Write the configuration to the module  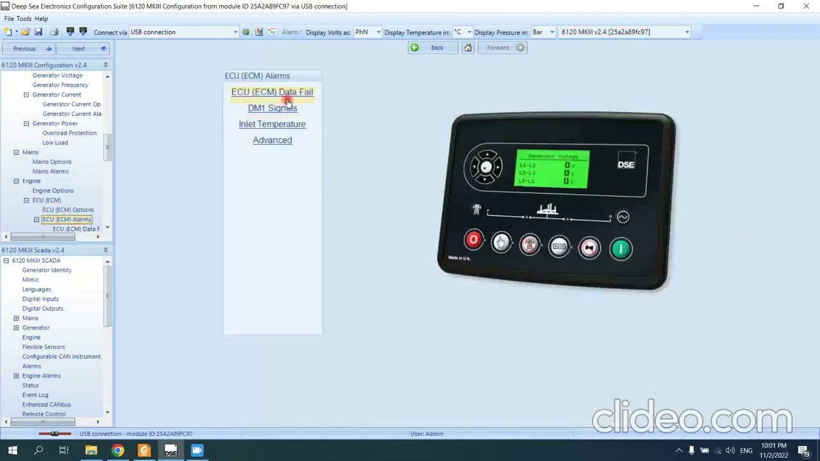tap(83, 32)
